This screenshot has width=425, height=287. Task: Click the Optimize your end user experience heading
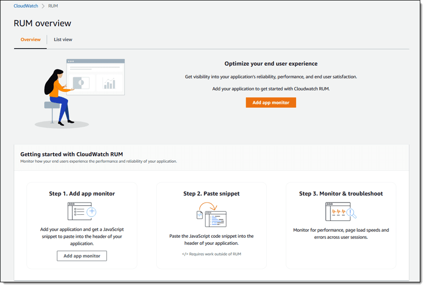[x=271, y=64]
